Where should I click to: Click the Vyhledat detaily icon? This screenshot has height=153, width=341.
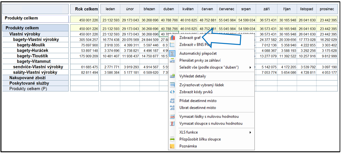coord(173,76)
